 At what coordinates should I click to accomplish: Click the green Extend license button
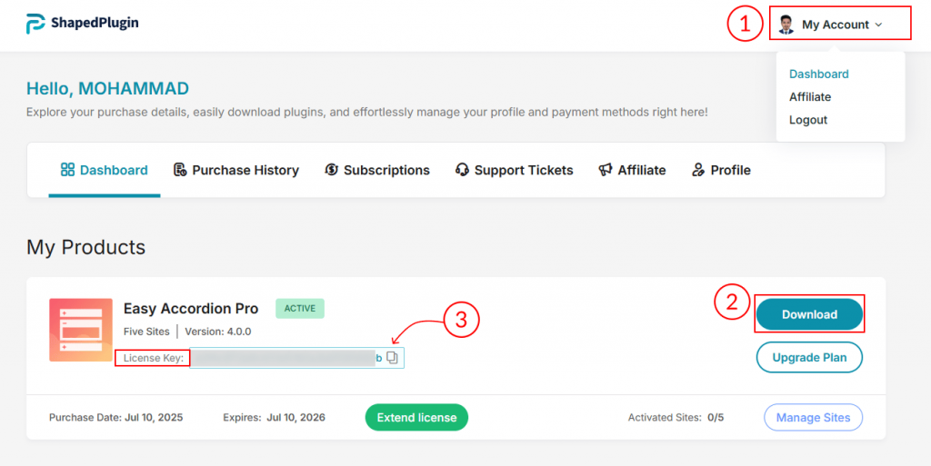[x=416, y=418]
